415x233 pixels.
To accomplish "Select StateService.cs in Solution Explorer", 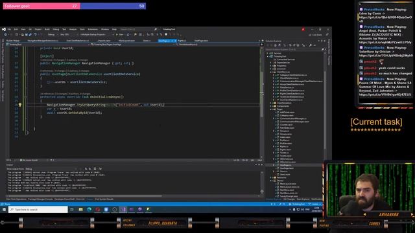I will [287, 87].
